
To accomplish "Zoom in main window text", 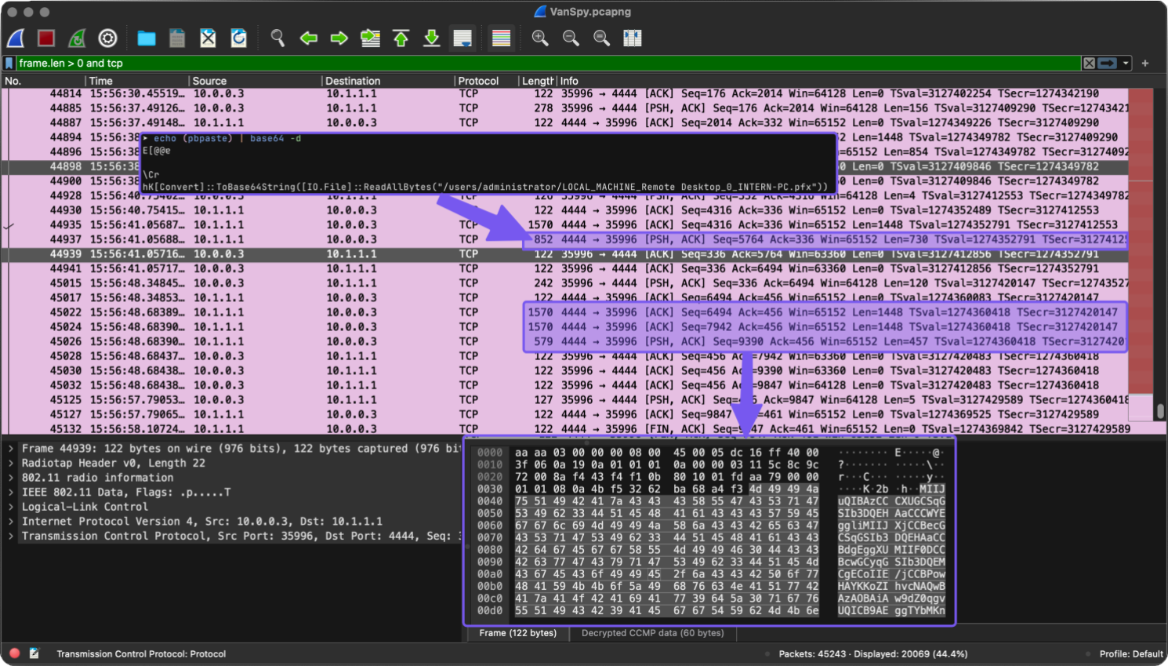I will pos(540,38).
